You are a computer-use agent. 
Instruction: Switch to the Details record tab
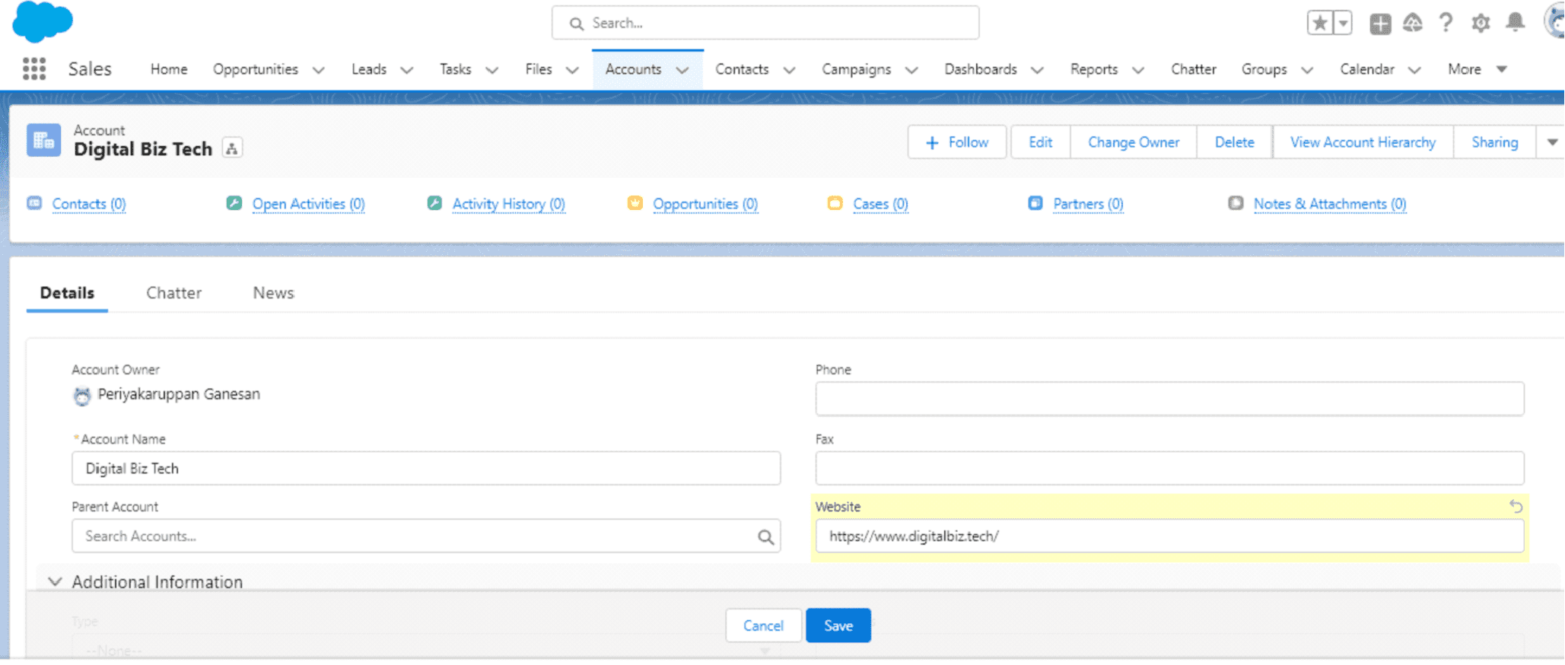tap(67, 293)
